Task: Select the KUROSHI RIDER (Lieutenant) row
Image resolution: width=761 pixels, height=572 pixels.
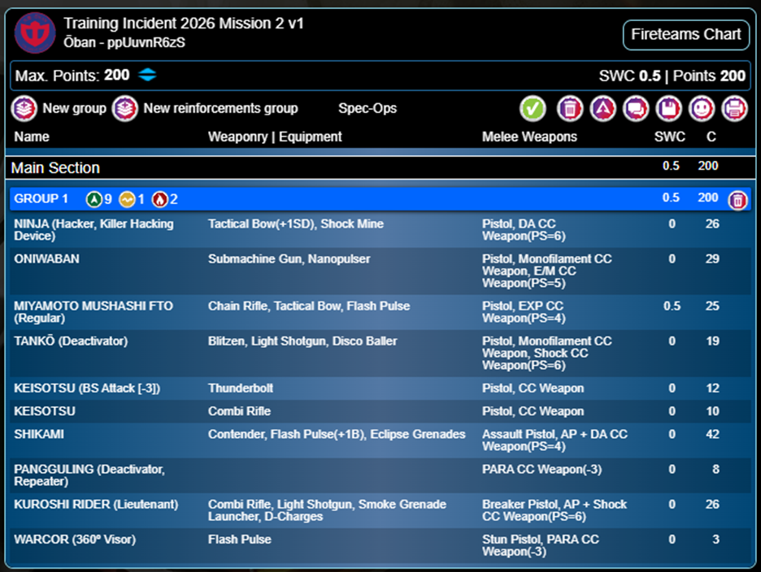Action: [380, 511]
